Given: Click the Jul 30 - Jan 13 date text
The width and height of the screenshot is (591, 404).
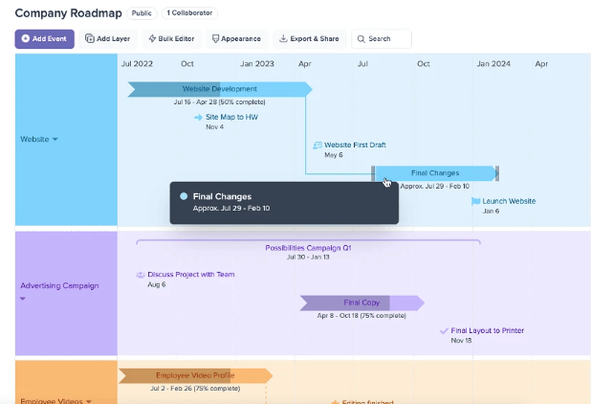Looking at the screenshot, I should click(308, 257).
